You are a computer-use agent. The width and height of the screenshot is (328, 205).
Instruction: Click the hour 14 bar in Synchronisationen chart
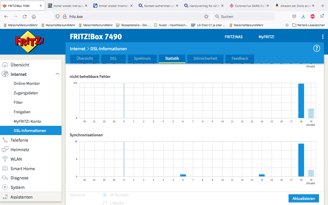pyautogui.click(x=262, y=175)
